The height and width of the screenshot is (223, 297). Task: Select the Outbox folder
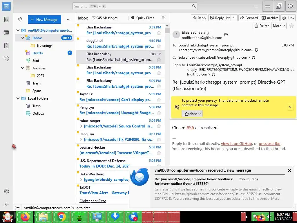pyautogui.click(x=44, y=114)
